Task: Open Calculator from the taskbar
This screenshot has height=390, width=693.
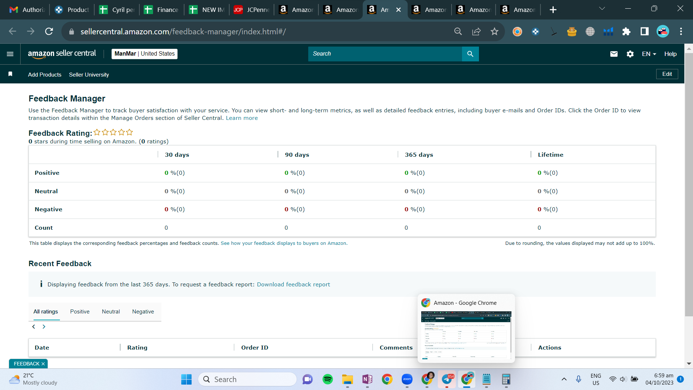Action: (x=506, y=379)
